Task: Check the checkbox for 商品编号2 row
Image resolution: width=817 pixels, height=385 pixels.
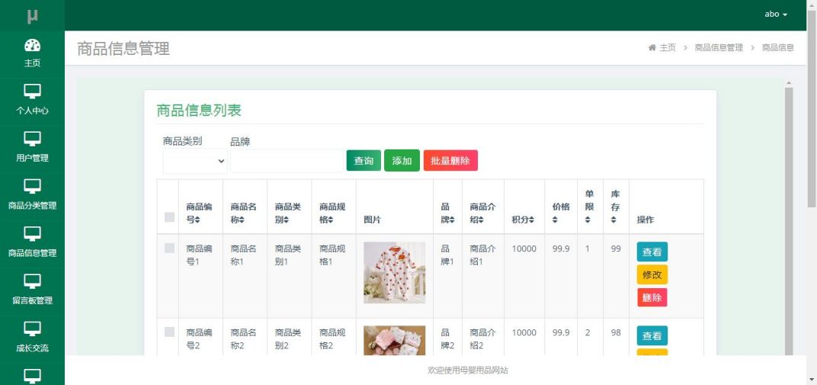Action: point(169,332)
